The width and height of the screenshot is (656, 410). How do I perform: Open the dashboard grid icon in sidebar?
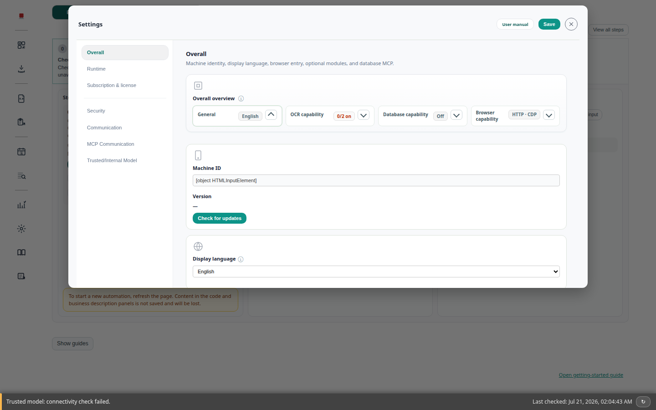point(21,45)
